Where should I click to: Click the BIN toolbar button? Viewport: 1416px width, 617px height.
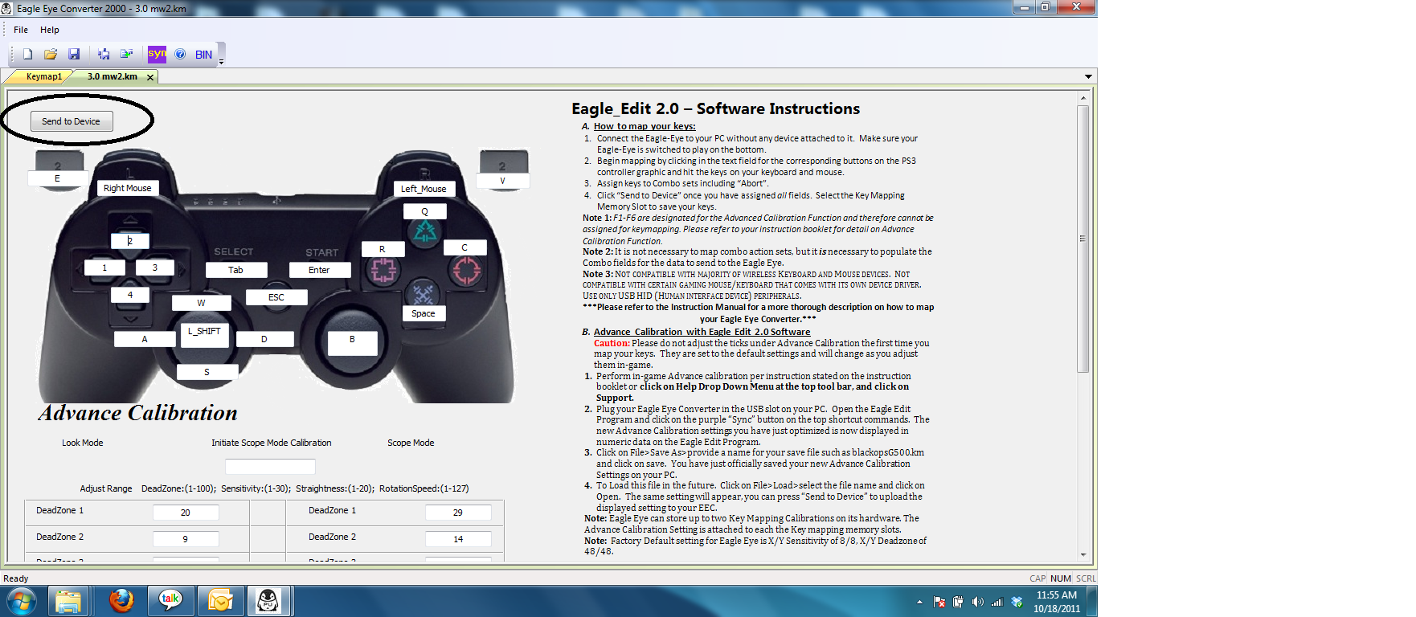point(204,55)
